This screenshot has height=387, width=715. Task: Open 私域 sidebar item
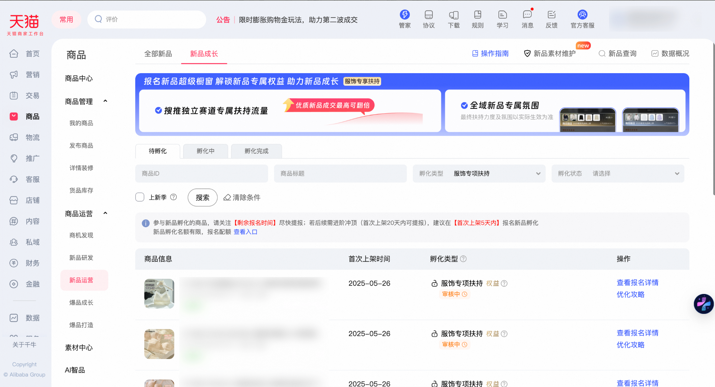(x=25, y=242)
